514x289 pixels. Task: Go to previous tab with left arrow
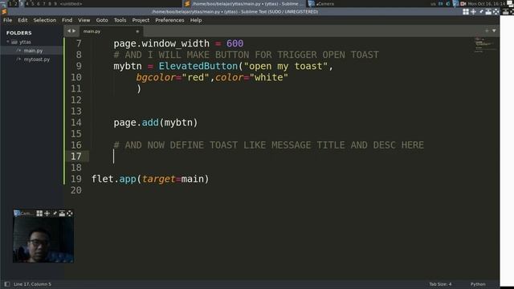(x=69, y=31)
